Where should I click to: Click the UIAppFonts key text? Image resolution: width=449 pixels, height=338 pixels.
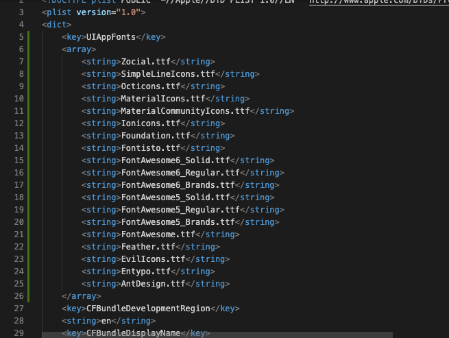(x=111, y=37)
